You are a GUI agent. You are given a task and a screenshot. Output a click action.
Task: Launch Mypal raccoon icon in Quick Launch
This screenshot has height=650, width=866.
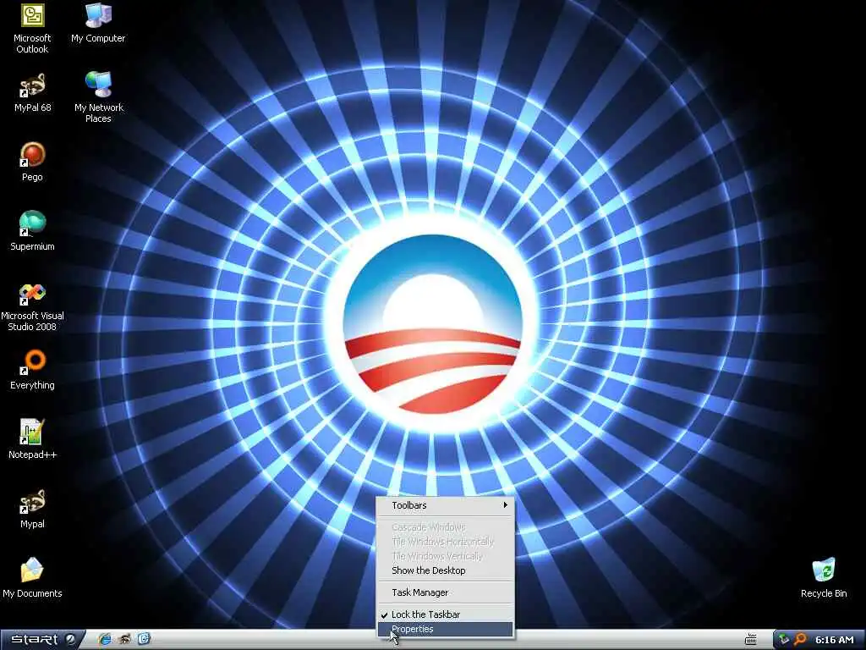[125, 640]
